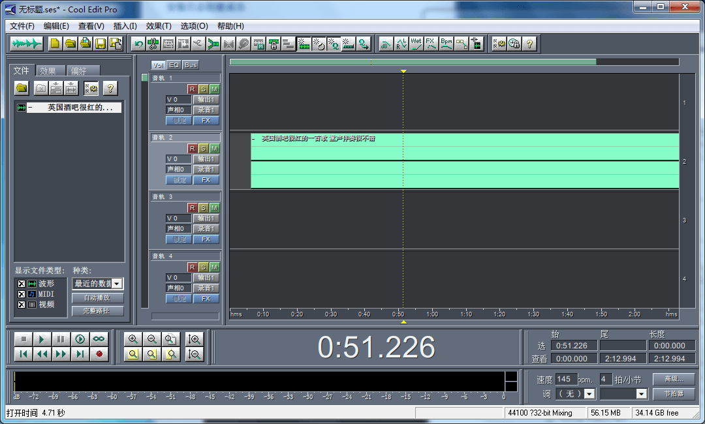Open the time signature dropdown beside 拍/小节
Image resolution: width=705 pixels, height=424 pixels.
coord(641,394)
